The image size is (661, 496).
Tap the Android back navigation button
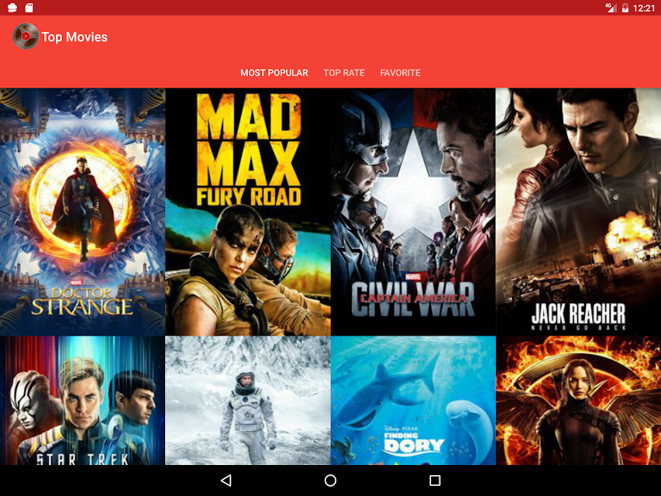click(x=226, y=480)
